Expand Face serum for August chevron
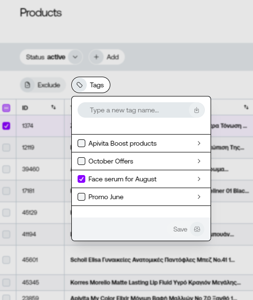This screenshot has height=300, width=253. point(199,179)
